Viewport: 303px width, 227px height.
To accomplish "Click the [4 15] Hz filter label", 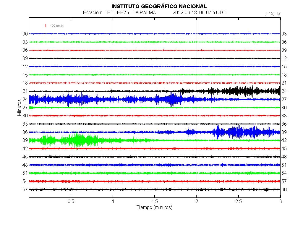I will (x=272, y=13).
